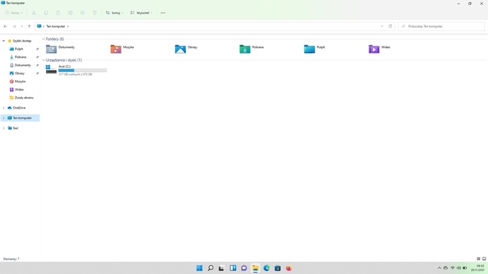Screen dimensions: 488x274
Task: Collapse the Foldery (6) group
Action: (x=44, y=39)
